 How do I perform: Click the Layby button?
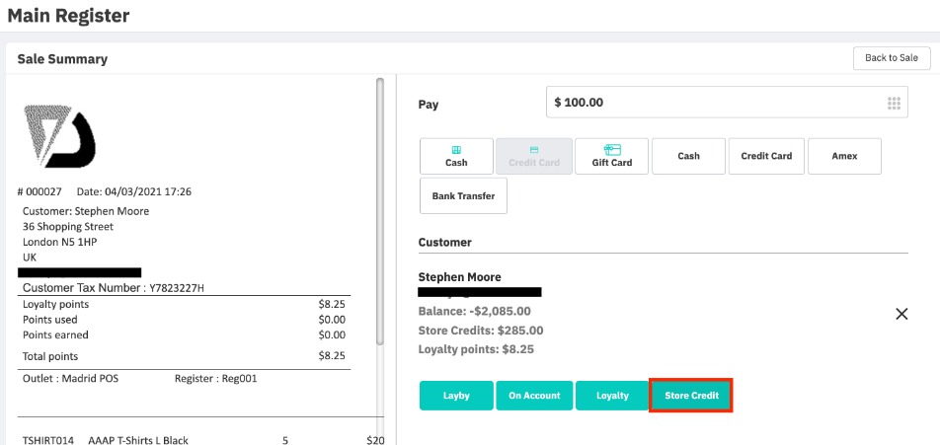click(x=456, y=396)
